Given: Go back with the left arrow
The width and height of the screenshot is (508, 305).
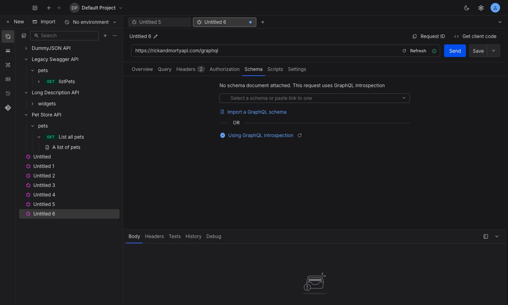Looking at the screenshot, I should point(49,8).
